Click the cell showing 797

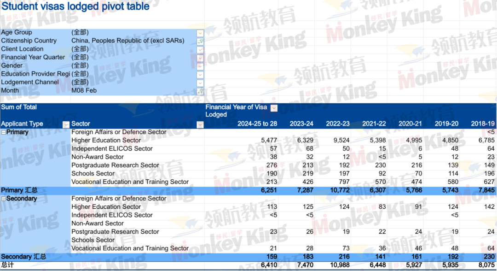[344, 182]
